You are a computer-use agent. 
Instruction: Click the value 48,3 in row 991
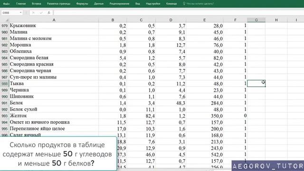(180, 103)
